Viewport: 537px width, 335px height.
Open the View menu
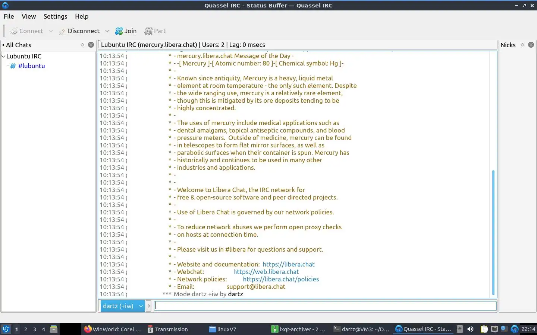point(29,16)
